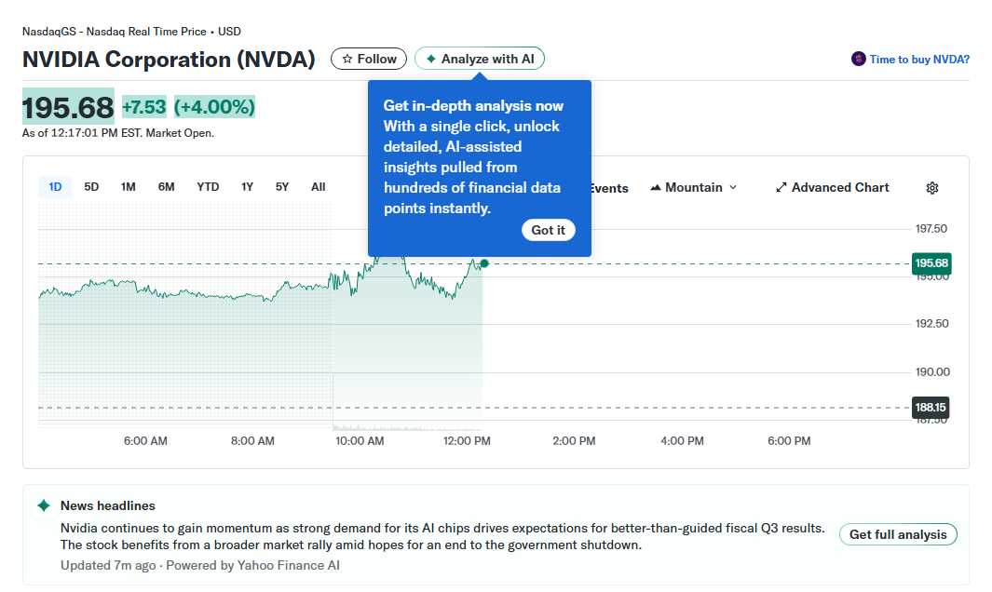Open Analyze with AI
The image size is (992, 592).
coord(480,59)
